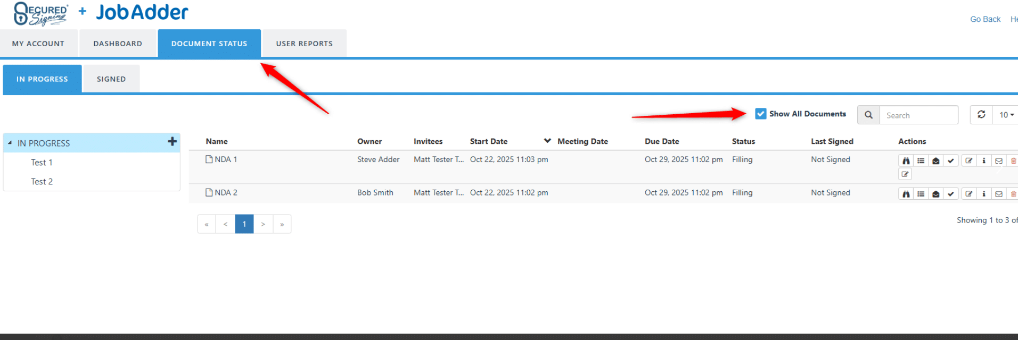Open the USER REPORTS tab
The width and height of the screenshot is (1018, 340).
[x=304, y=44]
